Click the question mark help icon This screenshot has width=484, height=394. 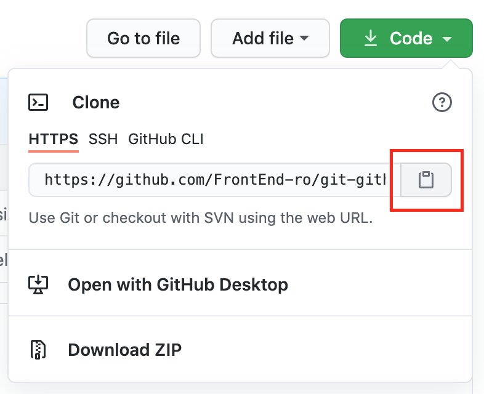click(442, 103)
